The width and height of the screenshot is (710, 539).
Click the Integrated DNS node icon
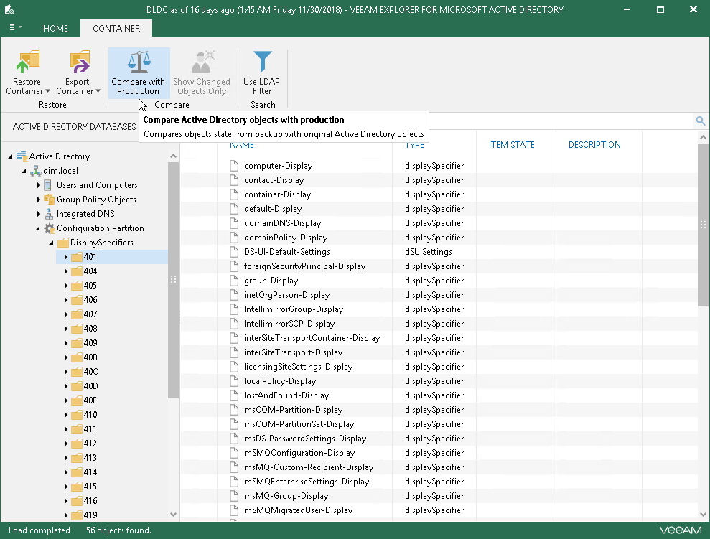point(49,214)
